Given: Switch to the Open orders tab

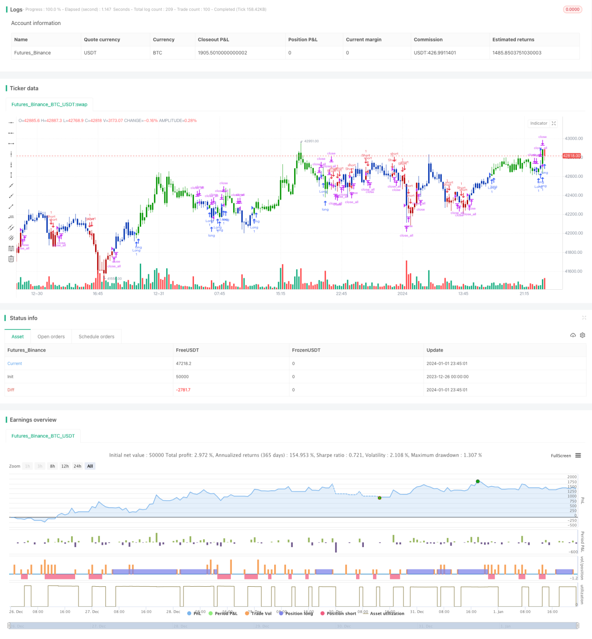Looking at the screenshot, I should pos(51,337).
